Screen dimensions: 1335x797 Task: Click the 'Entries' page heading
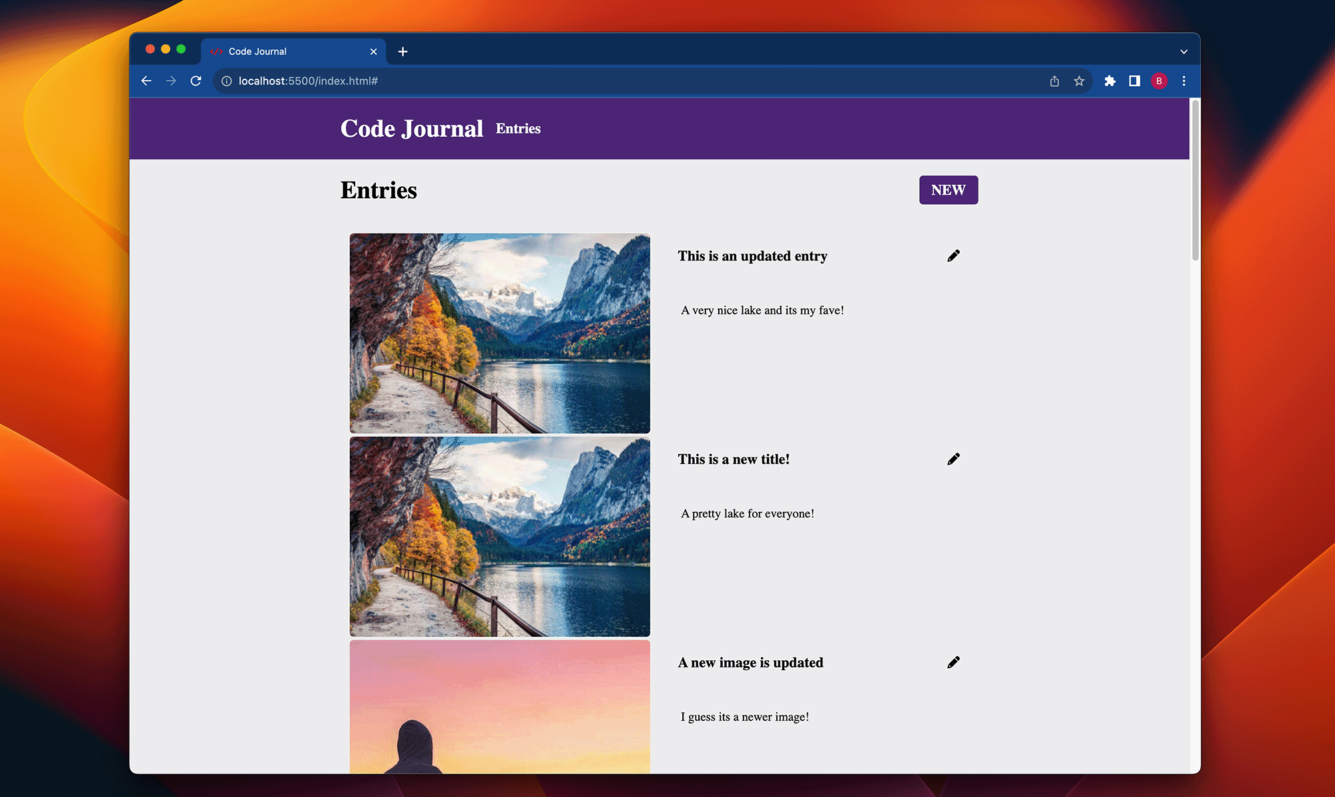[x=378, y=190]
